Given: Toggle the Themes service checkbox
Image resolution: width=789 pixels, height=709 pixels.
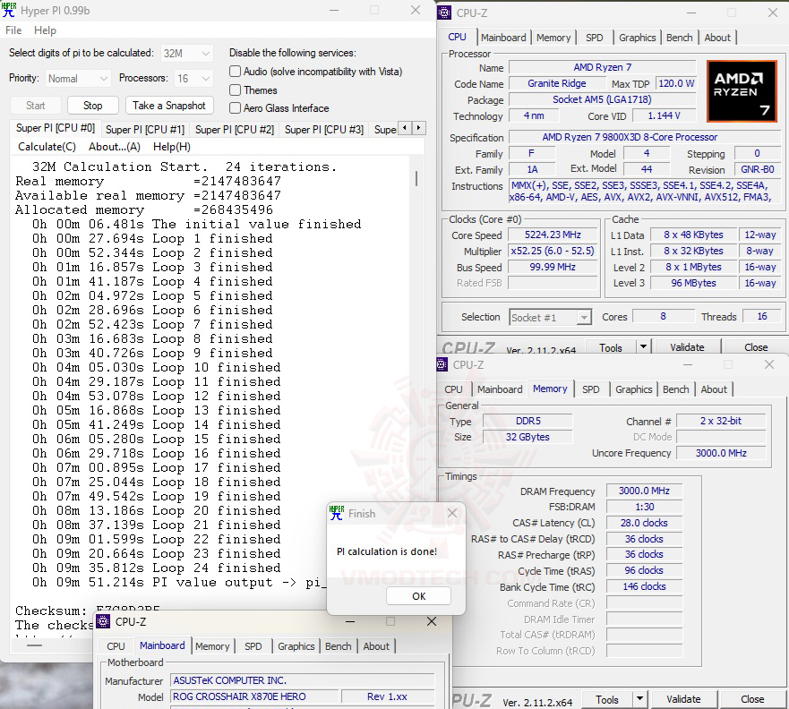Looking at the screenshot, I should [x=235, y=90].
